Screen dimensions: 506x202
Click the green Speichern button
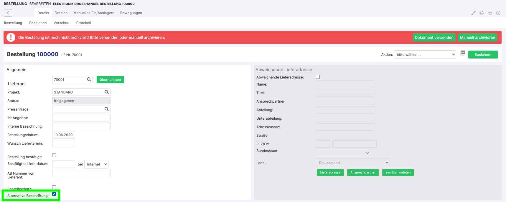[483, 54]
